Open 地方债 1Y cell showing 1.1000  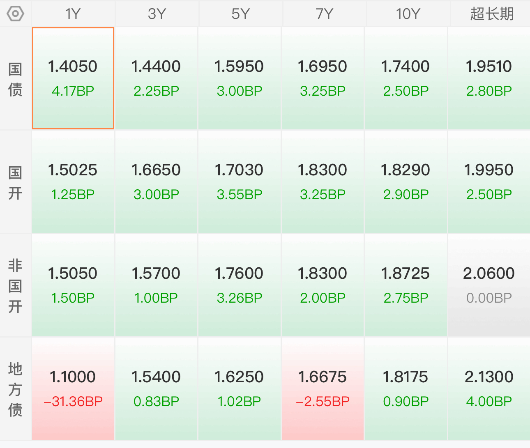tap(73, 389)
